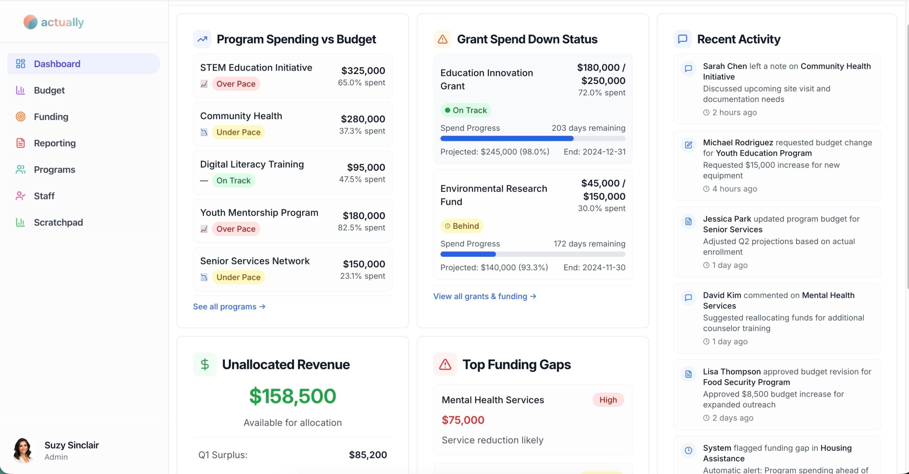Click the Top Funding Gaps alert icon

click(x=445, y=364)
